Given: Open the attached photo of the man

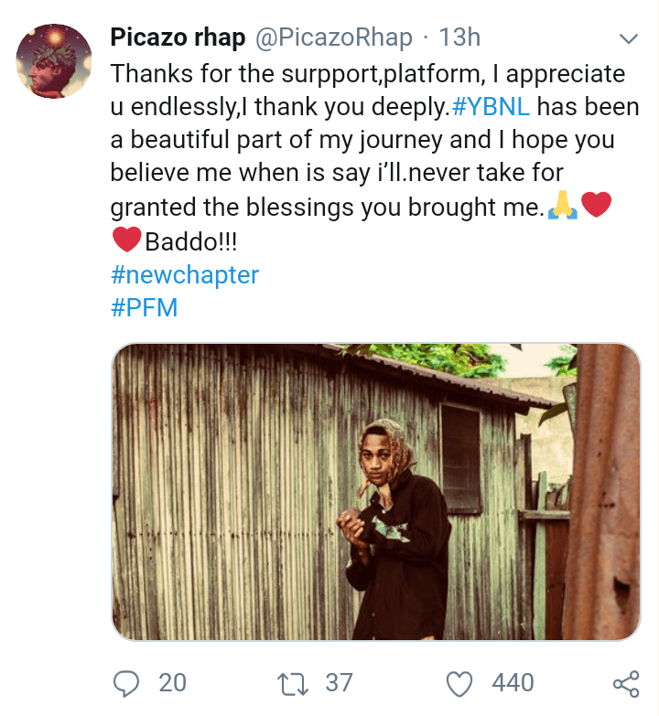Looking at the screenshot, I should [375, 491].
